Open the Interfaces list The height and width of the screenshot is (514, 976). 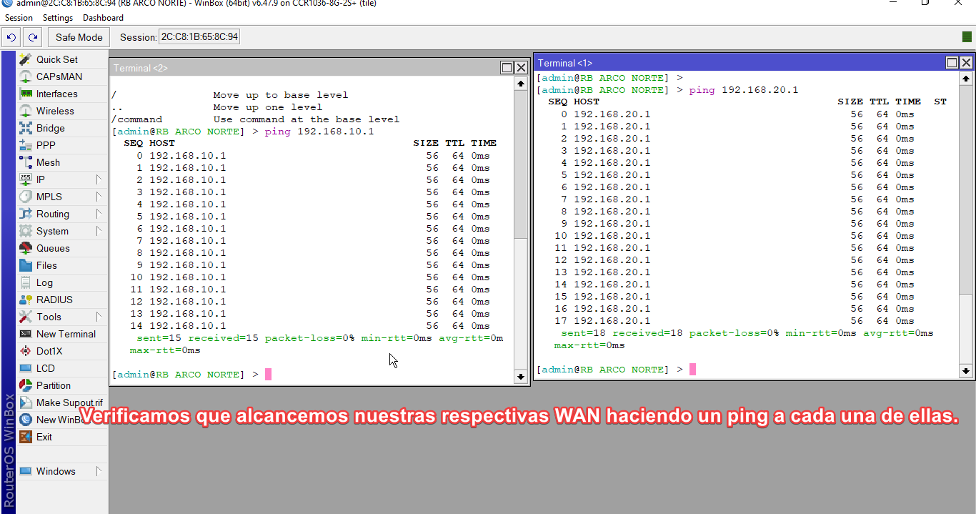point(56,93)
